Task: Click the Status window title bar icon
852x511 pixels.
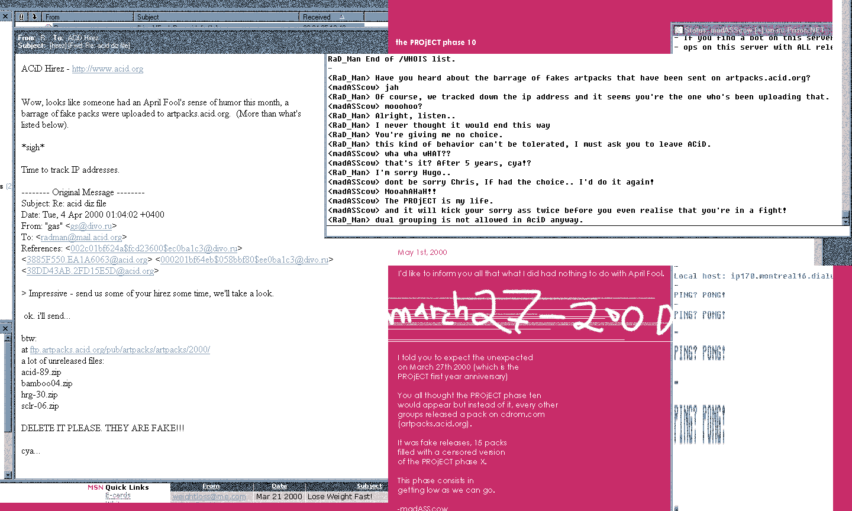Action: (x=679, y=30)
